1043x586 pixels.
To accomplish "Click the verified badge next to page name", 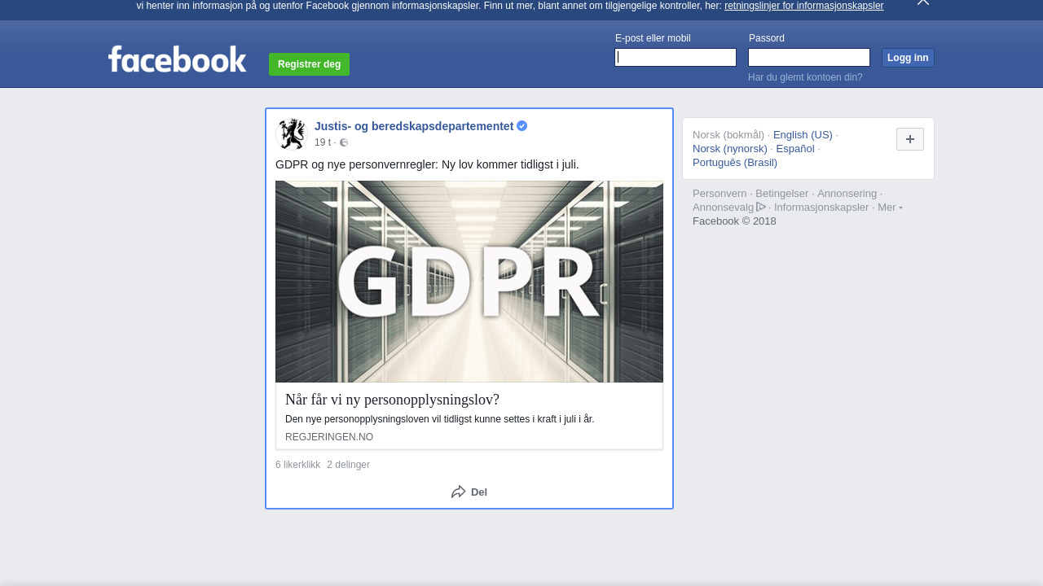I will [522, 126].
